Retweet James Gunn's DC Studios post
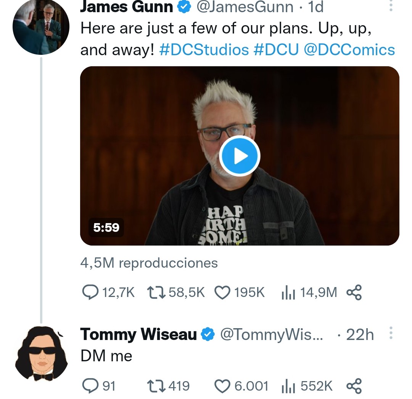The width and height of the screenshot is (412, 399). (x=156, y=292)
